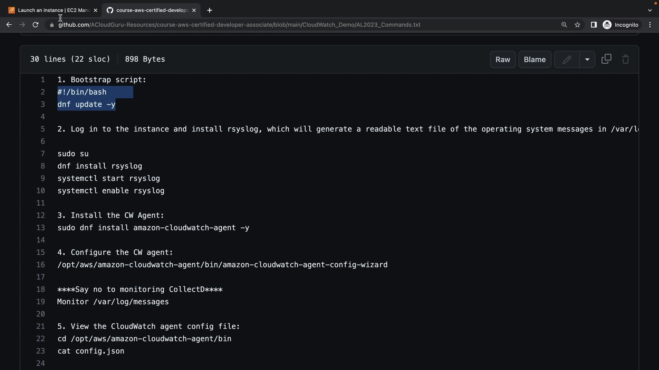
Task: Switch to Launch an instance EC2 tab
Action: click(x=51, y=10)
